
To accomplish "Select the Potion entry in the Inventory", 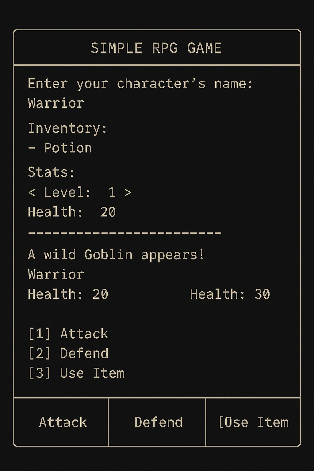I will click(x=59, y=148).
